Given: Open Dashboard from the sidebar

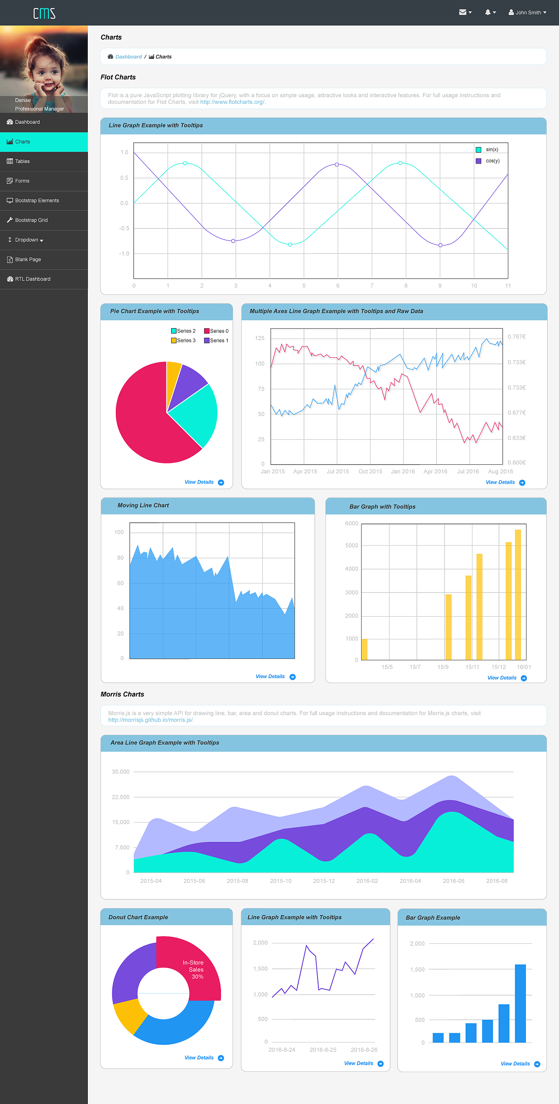Looking at the screenshot, I should (x=44, y=122).
